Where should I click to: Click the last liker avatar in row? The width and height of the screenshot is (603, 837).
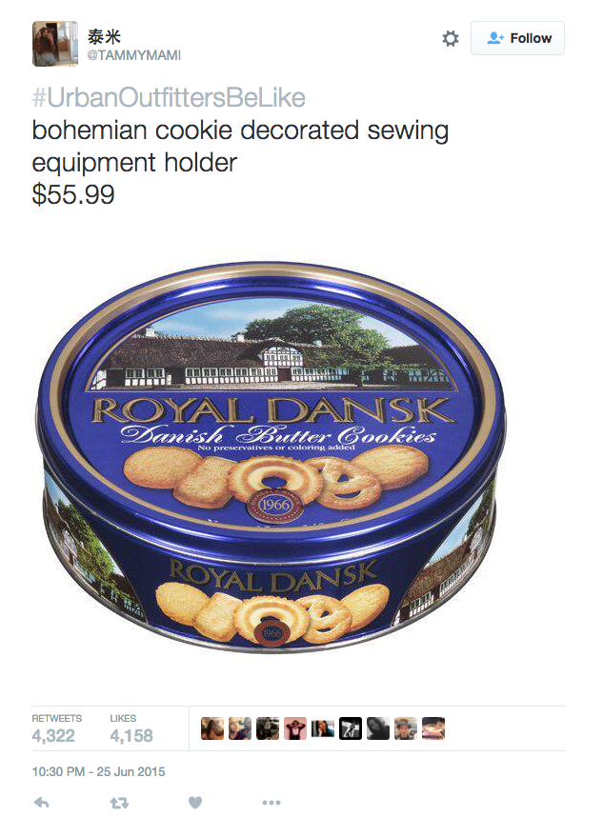pos(433,728)
